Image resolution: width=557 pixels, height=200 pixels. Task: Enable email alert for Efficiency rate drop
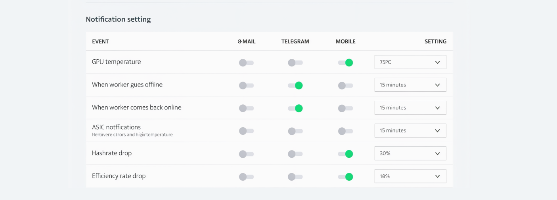[246, 177]
